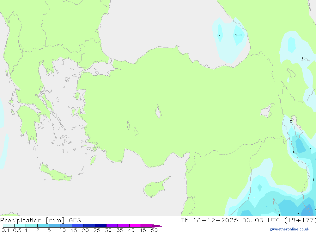Image resolution: width=316 pixels, height=232 pixels.
Task: Click the legend label "45"
Action: pos(143,230)
